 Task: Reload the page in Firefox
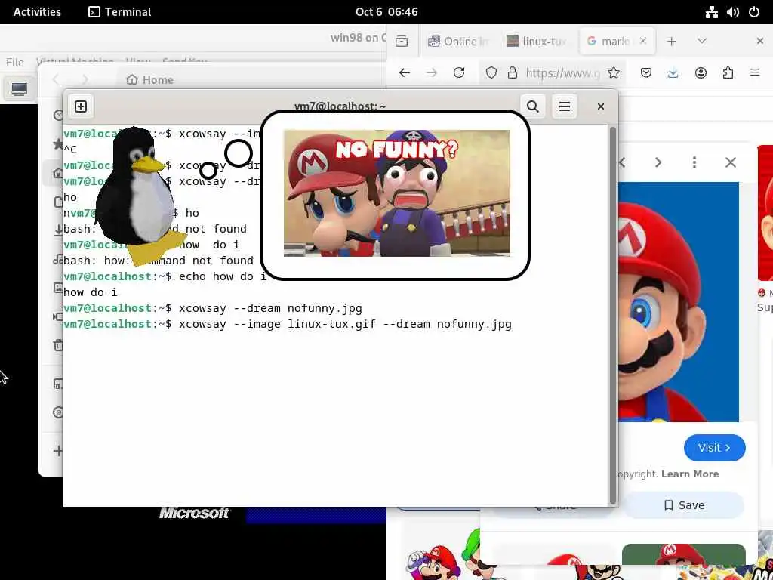point(459,73)
